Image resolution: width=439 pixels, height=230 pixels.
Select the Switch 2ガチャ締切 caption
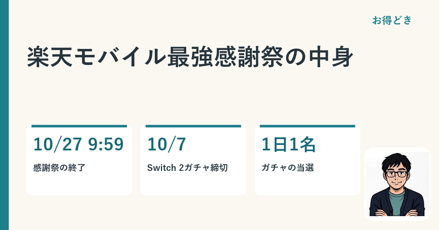(187, 168)
